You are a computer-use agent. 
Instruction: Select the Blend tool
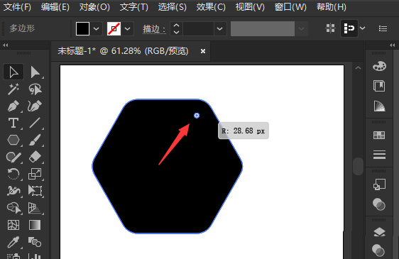click(35, 242)
